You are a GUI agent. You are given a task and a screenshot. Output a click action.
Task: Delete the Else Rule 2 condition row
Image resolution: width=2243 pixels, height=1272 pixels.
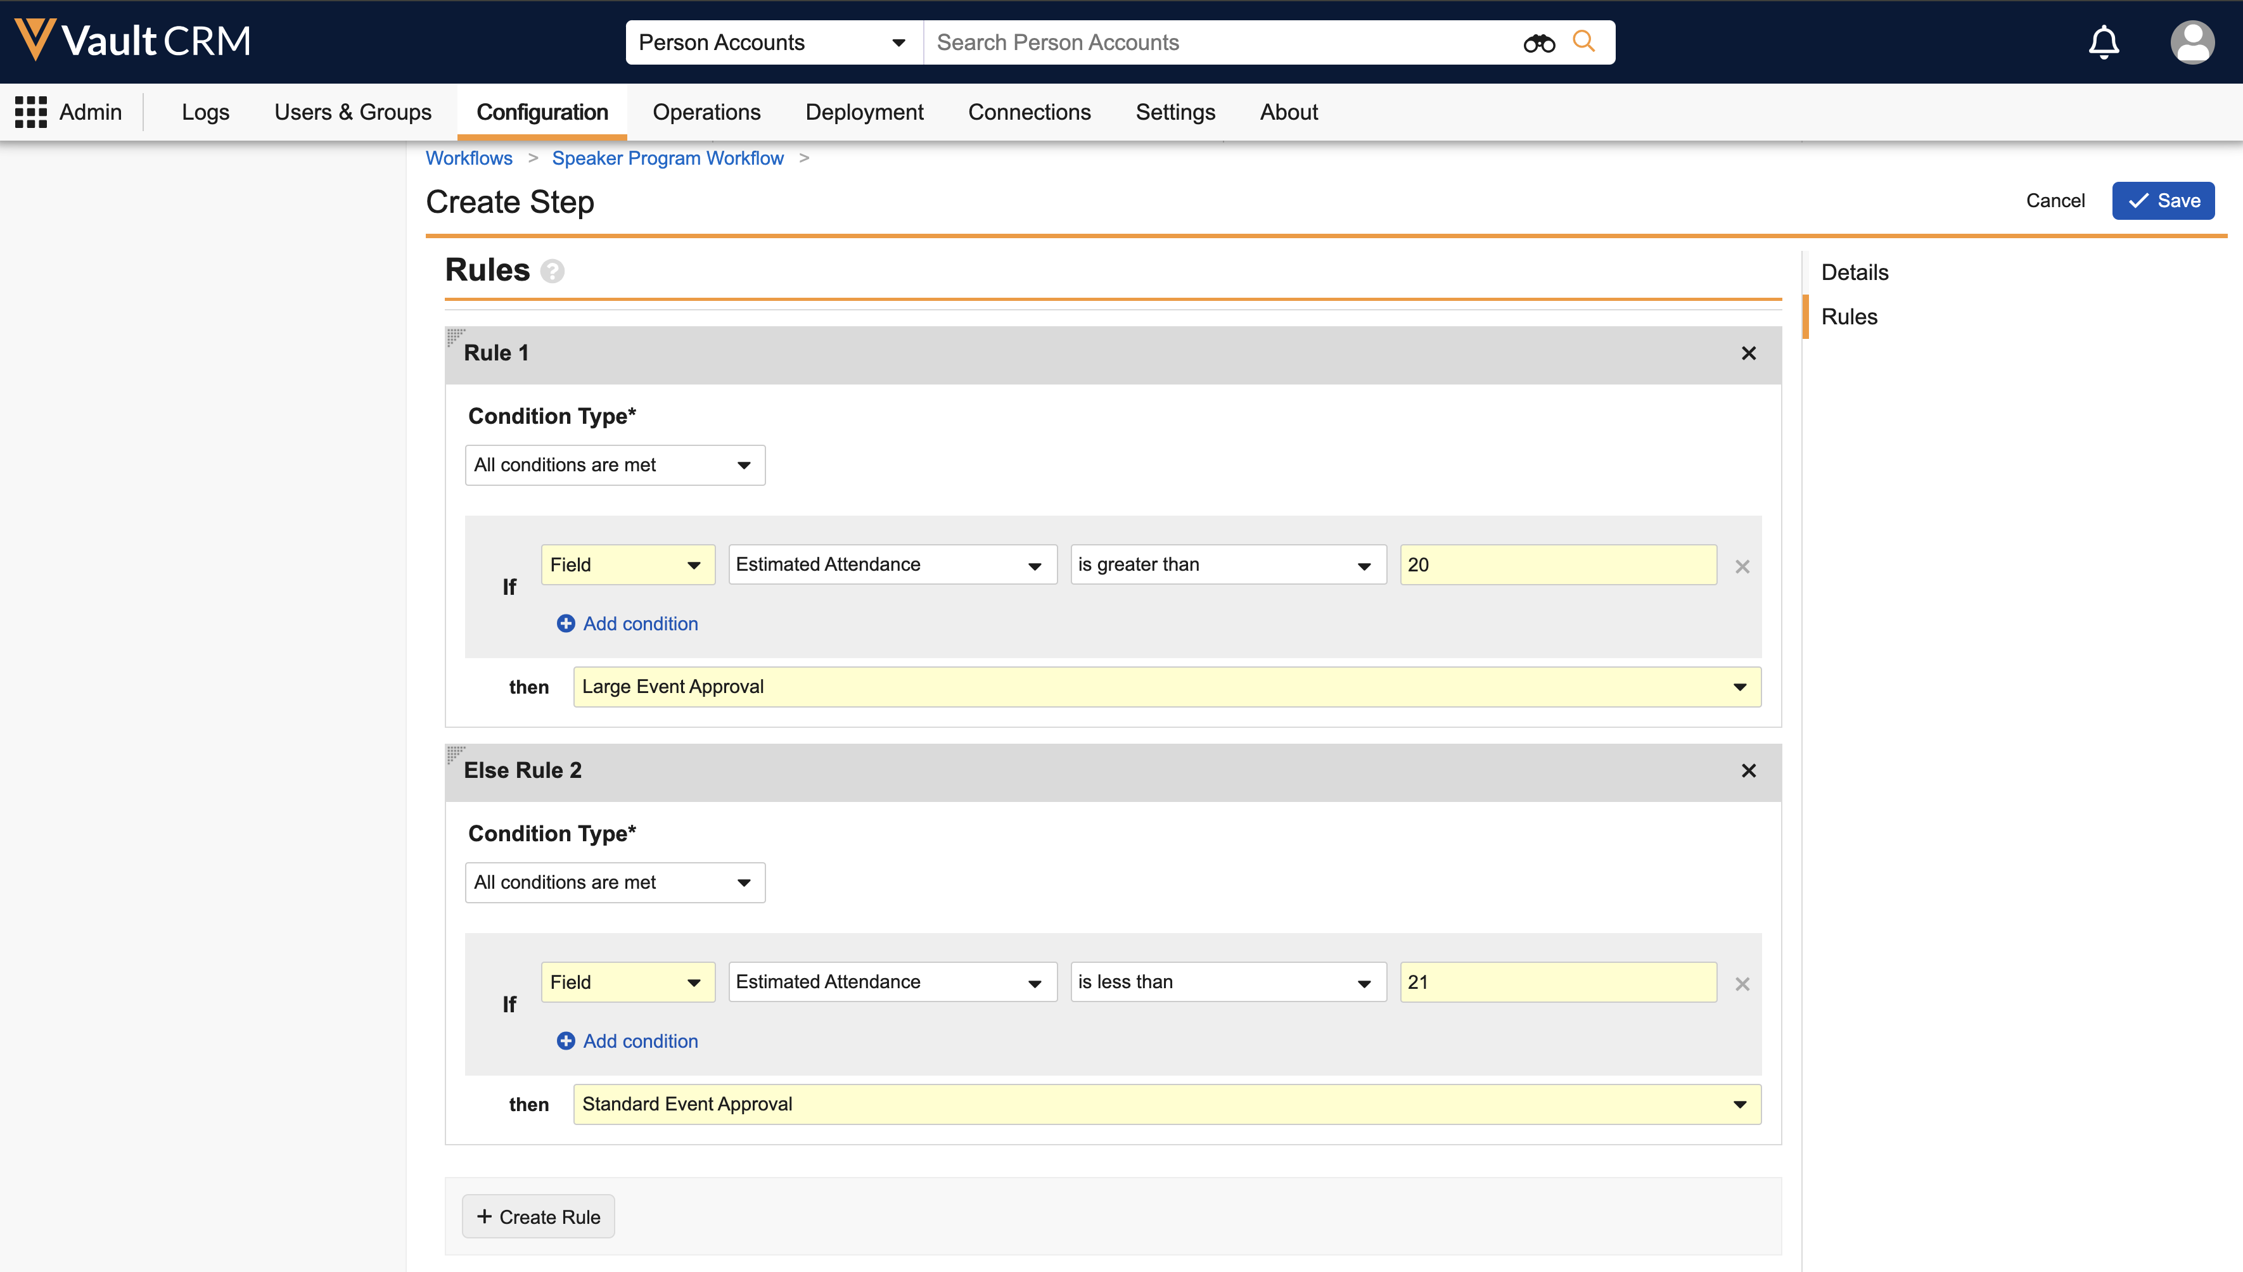pyautogui.click(x=1742, y=984)
